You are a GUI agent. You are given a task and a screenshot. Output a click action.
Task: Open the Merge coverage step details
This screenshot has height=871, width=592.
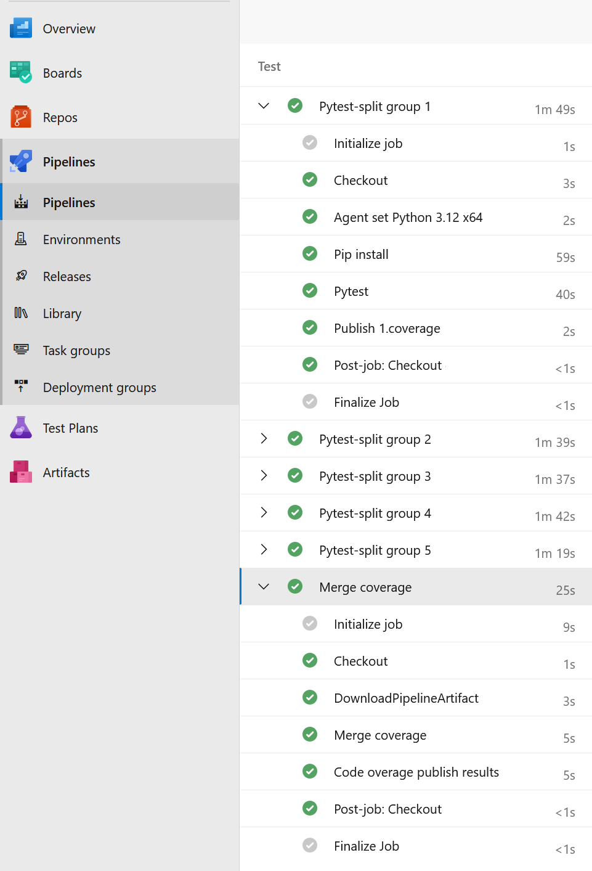pyautogui.click(x=380, y=735)
